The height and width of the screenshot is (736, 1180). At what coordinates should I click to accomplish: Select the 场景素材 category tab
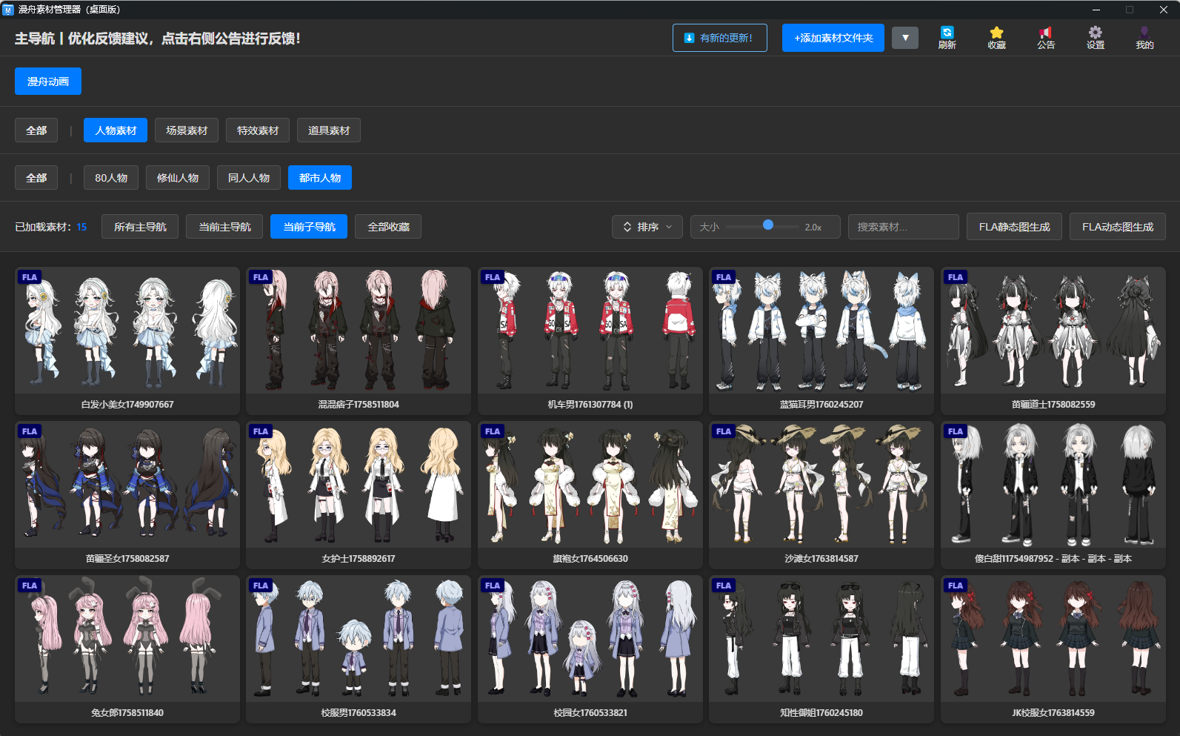(187, 130)
